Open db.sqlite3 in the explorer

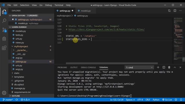coord(19,84)
